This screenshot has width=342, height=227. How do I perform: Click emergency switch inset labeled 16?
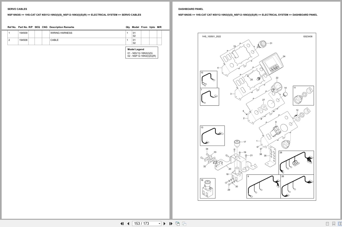208,188
